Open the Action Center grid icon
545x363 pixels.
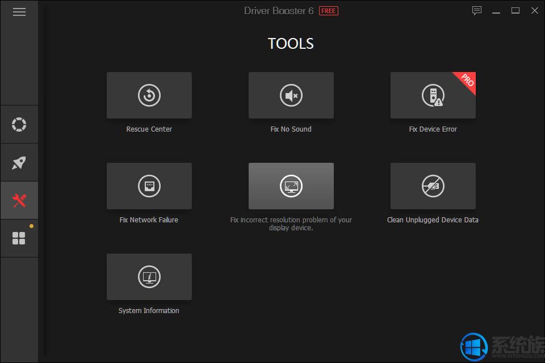19,238
